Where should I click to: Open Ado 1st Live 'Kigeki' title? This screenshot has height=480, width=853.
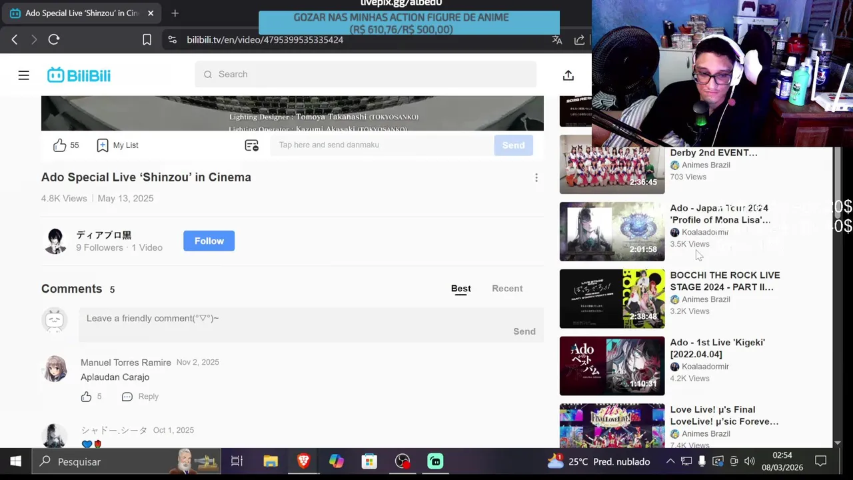pyautogui.click(x=718, y=349)
